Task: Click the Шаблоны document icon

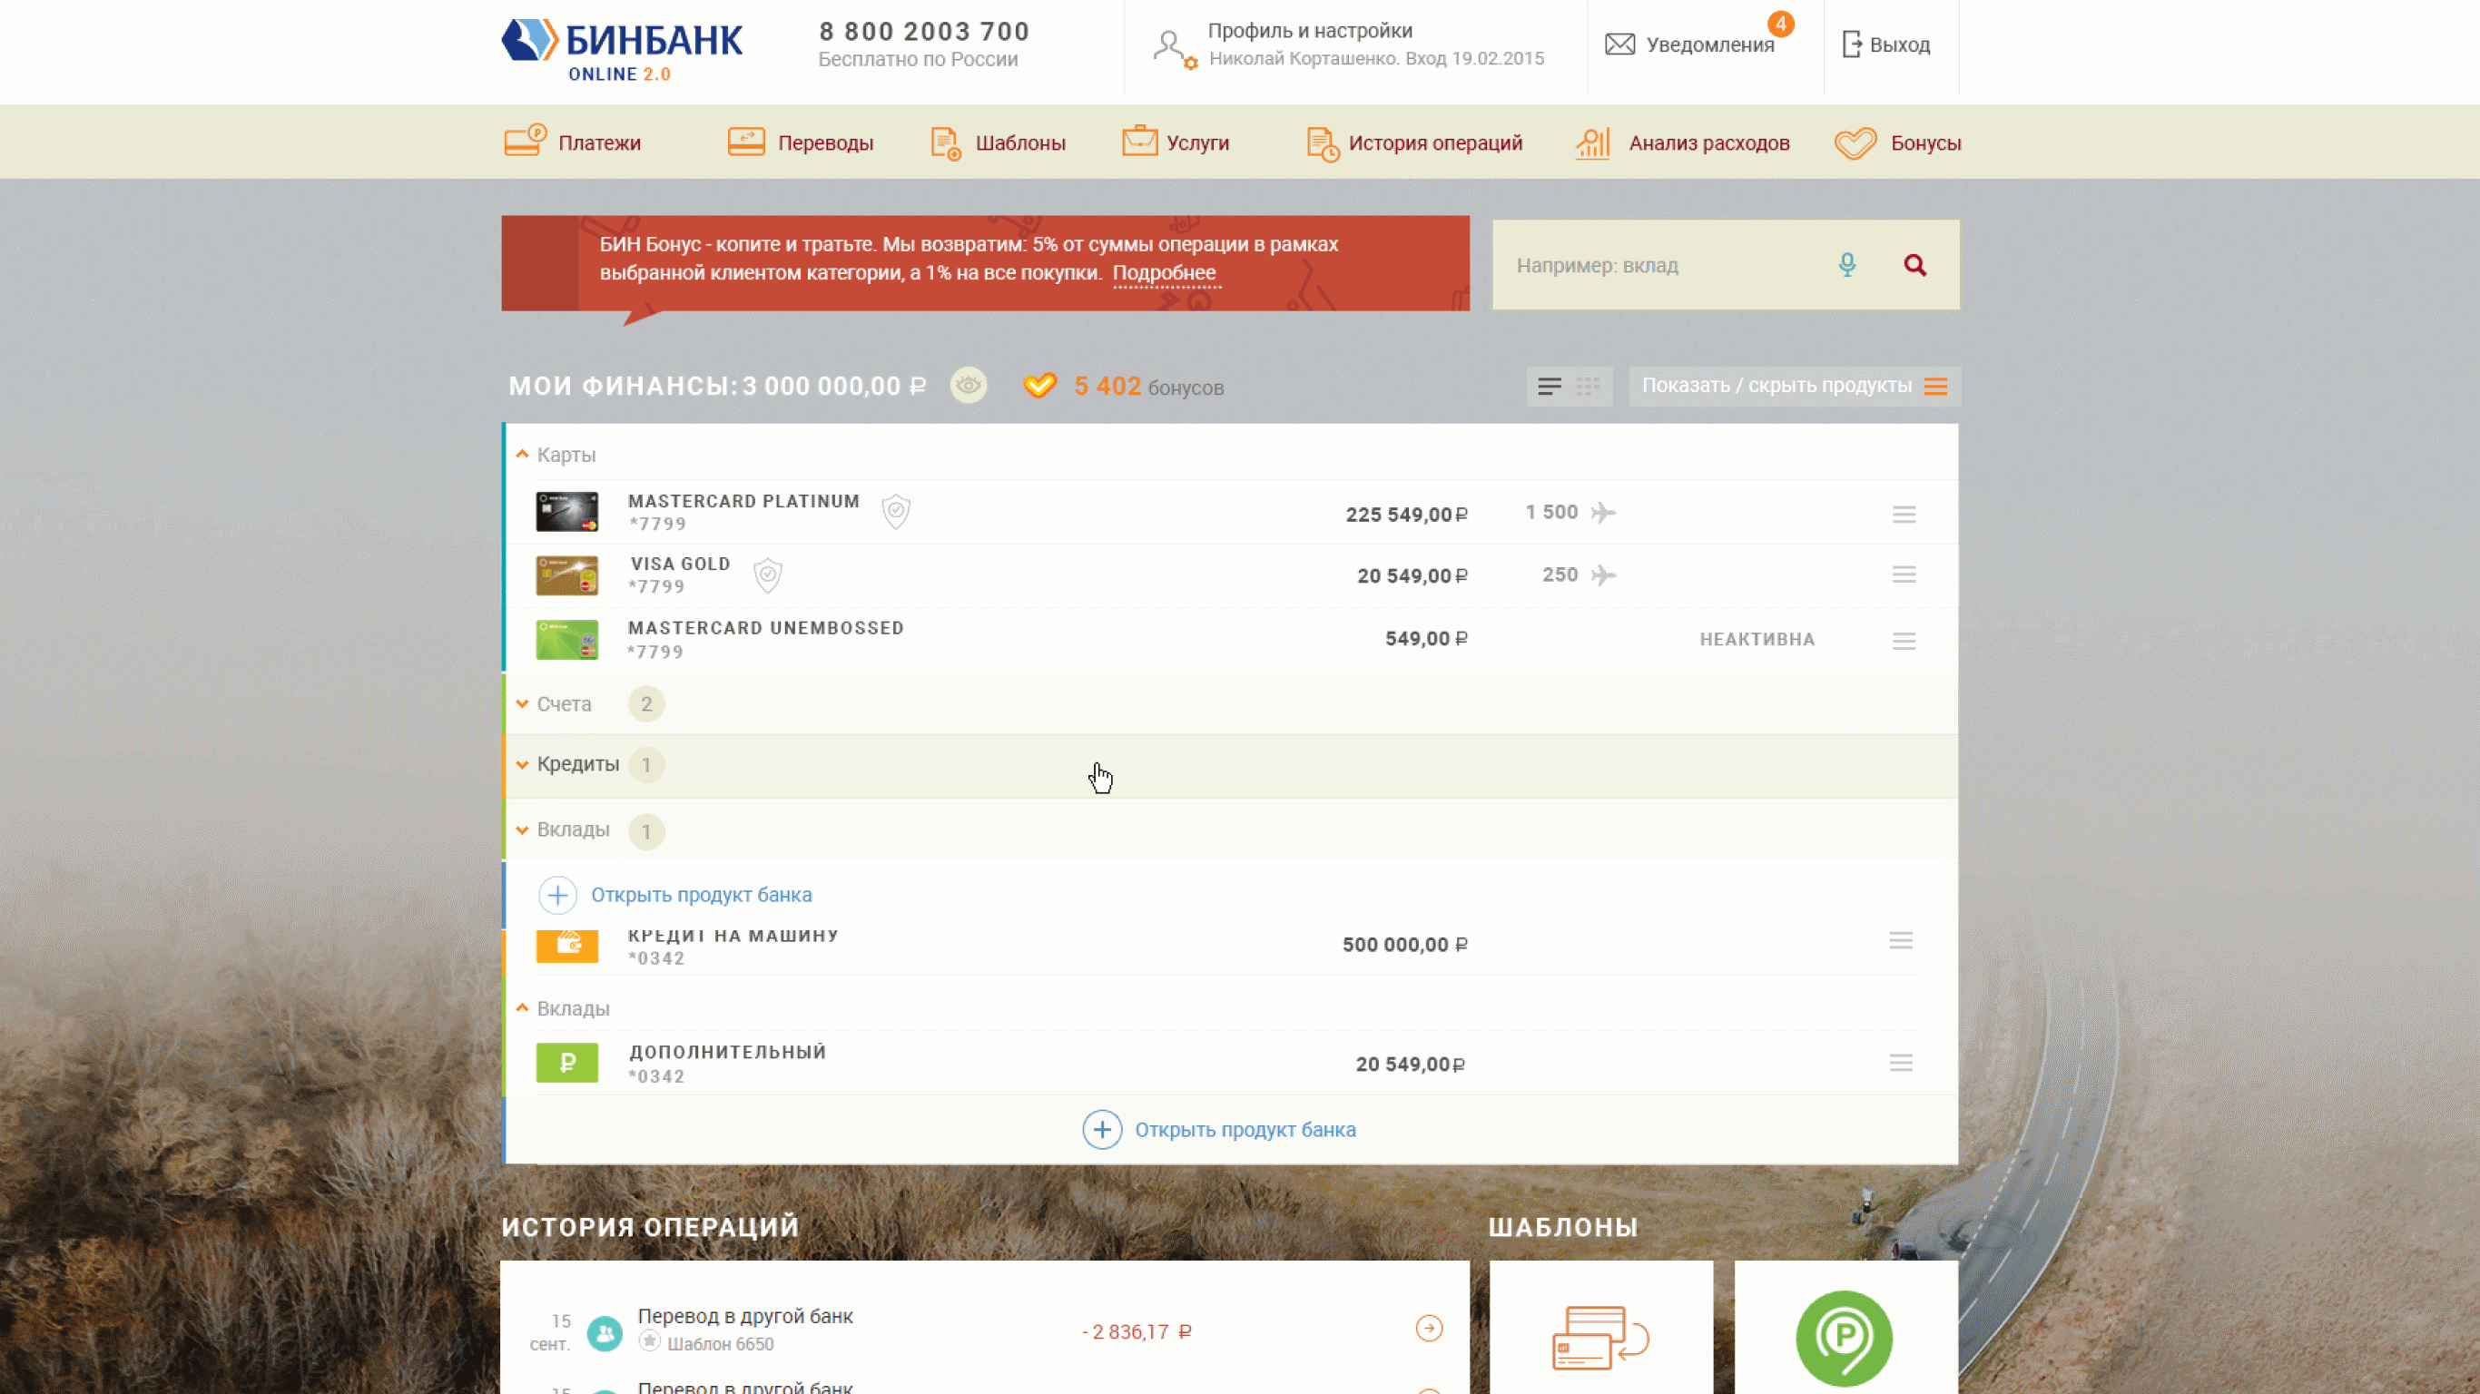Action: (945, 143)
